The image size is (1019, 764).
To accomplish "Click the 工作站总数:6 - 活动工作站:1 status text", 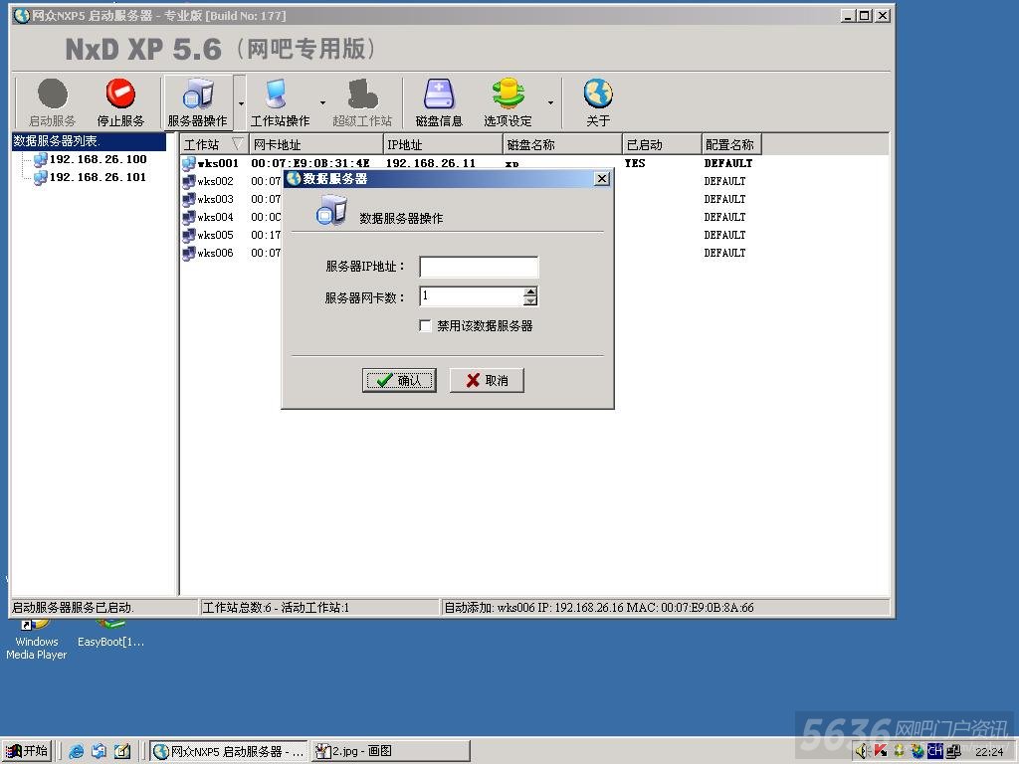I will click(277, 608).
